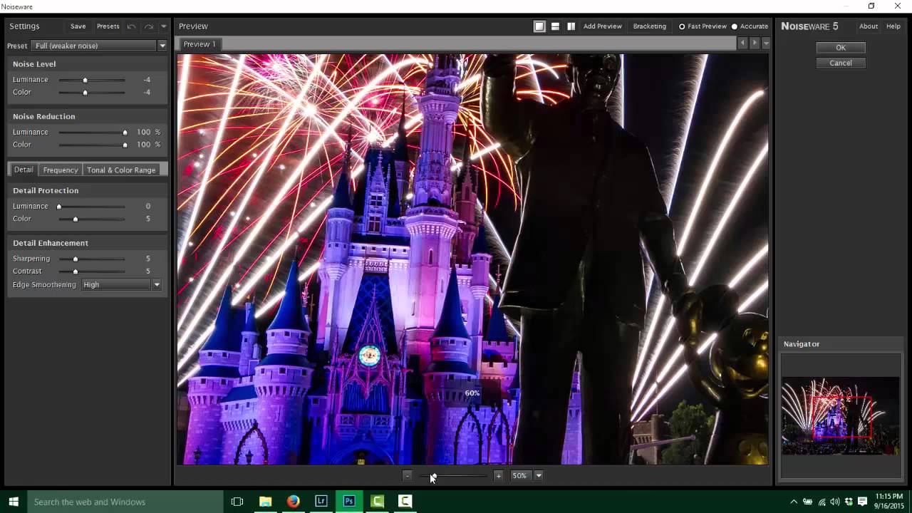This screenshot has height=513, width=912.
Task: Go to next preview tab arrow
Action: point(755,43)
